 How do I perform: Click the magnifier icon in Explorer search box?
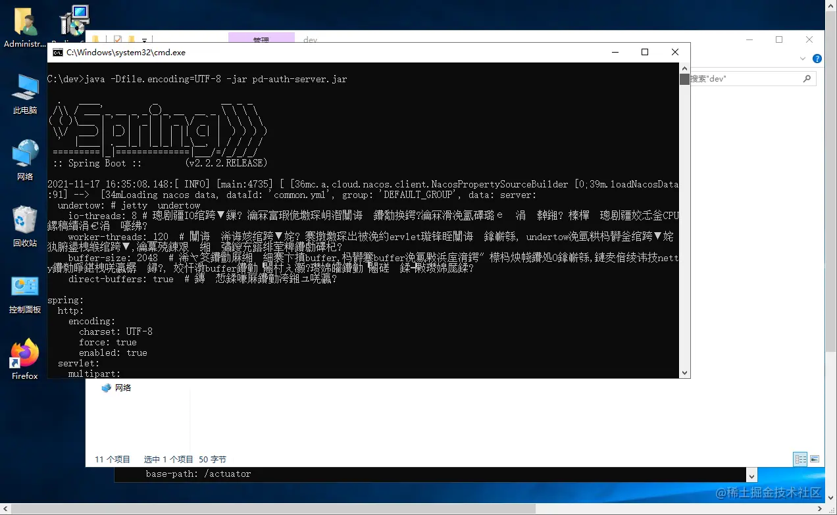pos(807,78)
